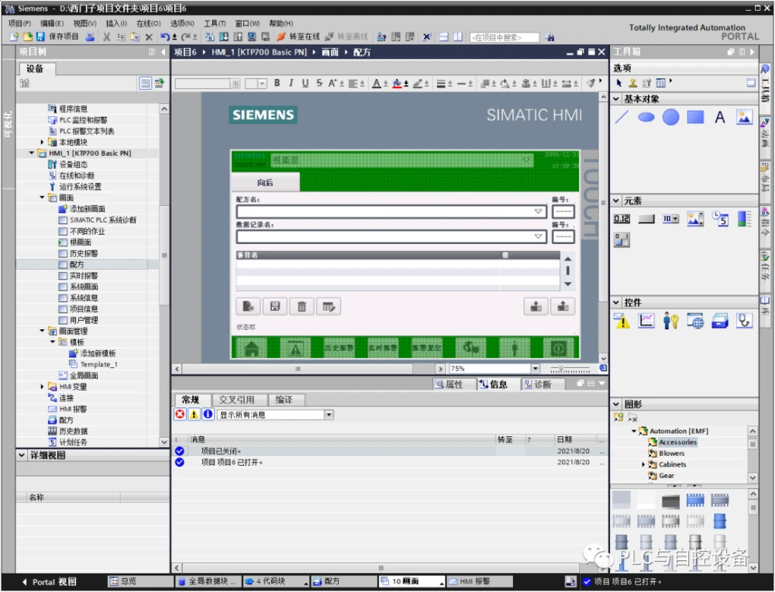Click the Undo arrow in the main toolbar
The image size is (775, 592).
(164, 36)
